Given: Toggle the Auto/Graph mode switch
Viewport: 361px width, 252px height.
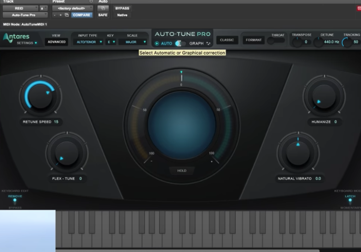Looking at the screenshot, I should (180, 43).
